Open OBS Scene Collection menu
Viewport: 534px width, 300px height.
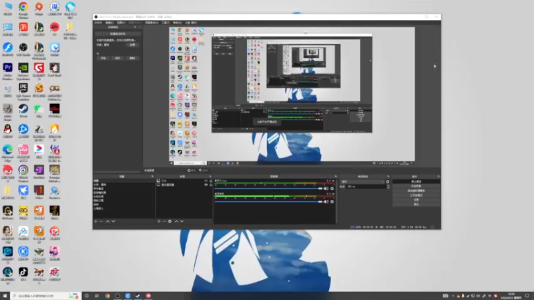152,23
